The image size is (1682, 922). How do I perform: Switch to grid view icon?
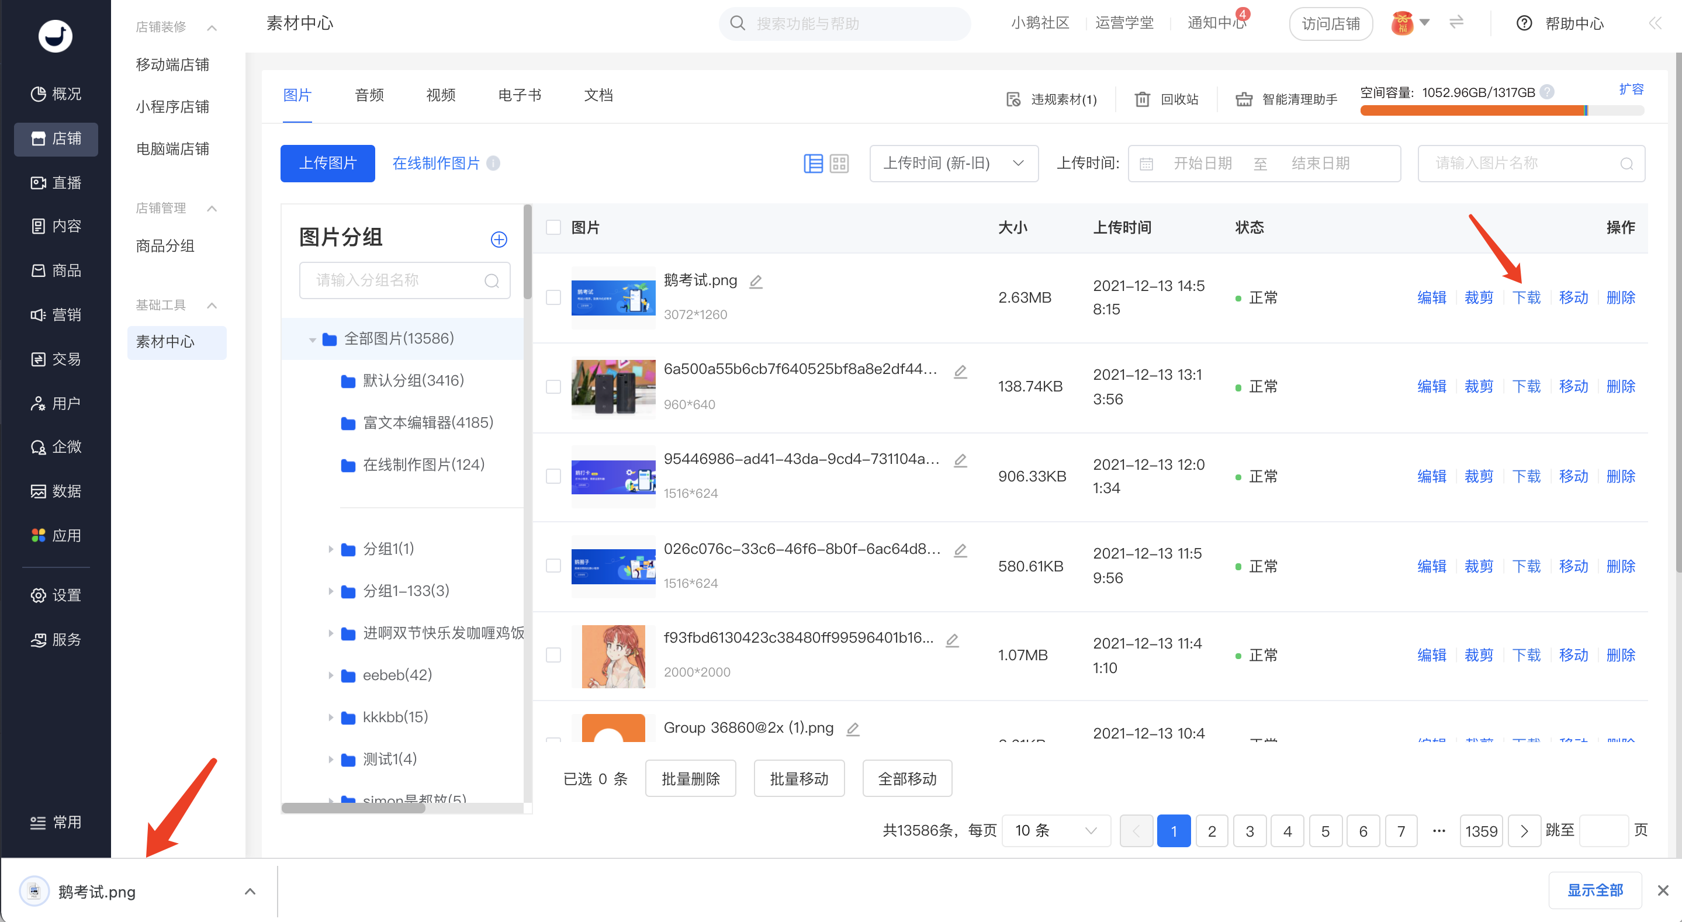(839, 163)
